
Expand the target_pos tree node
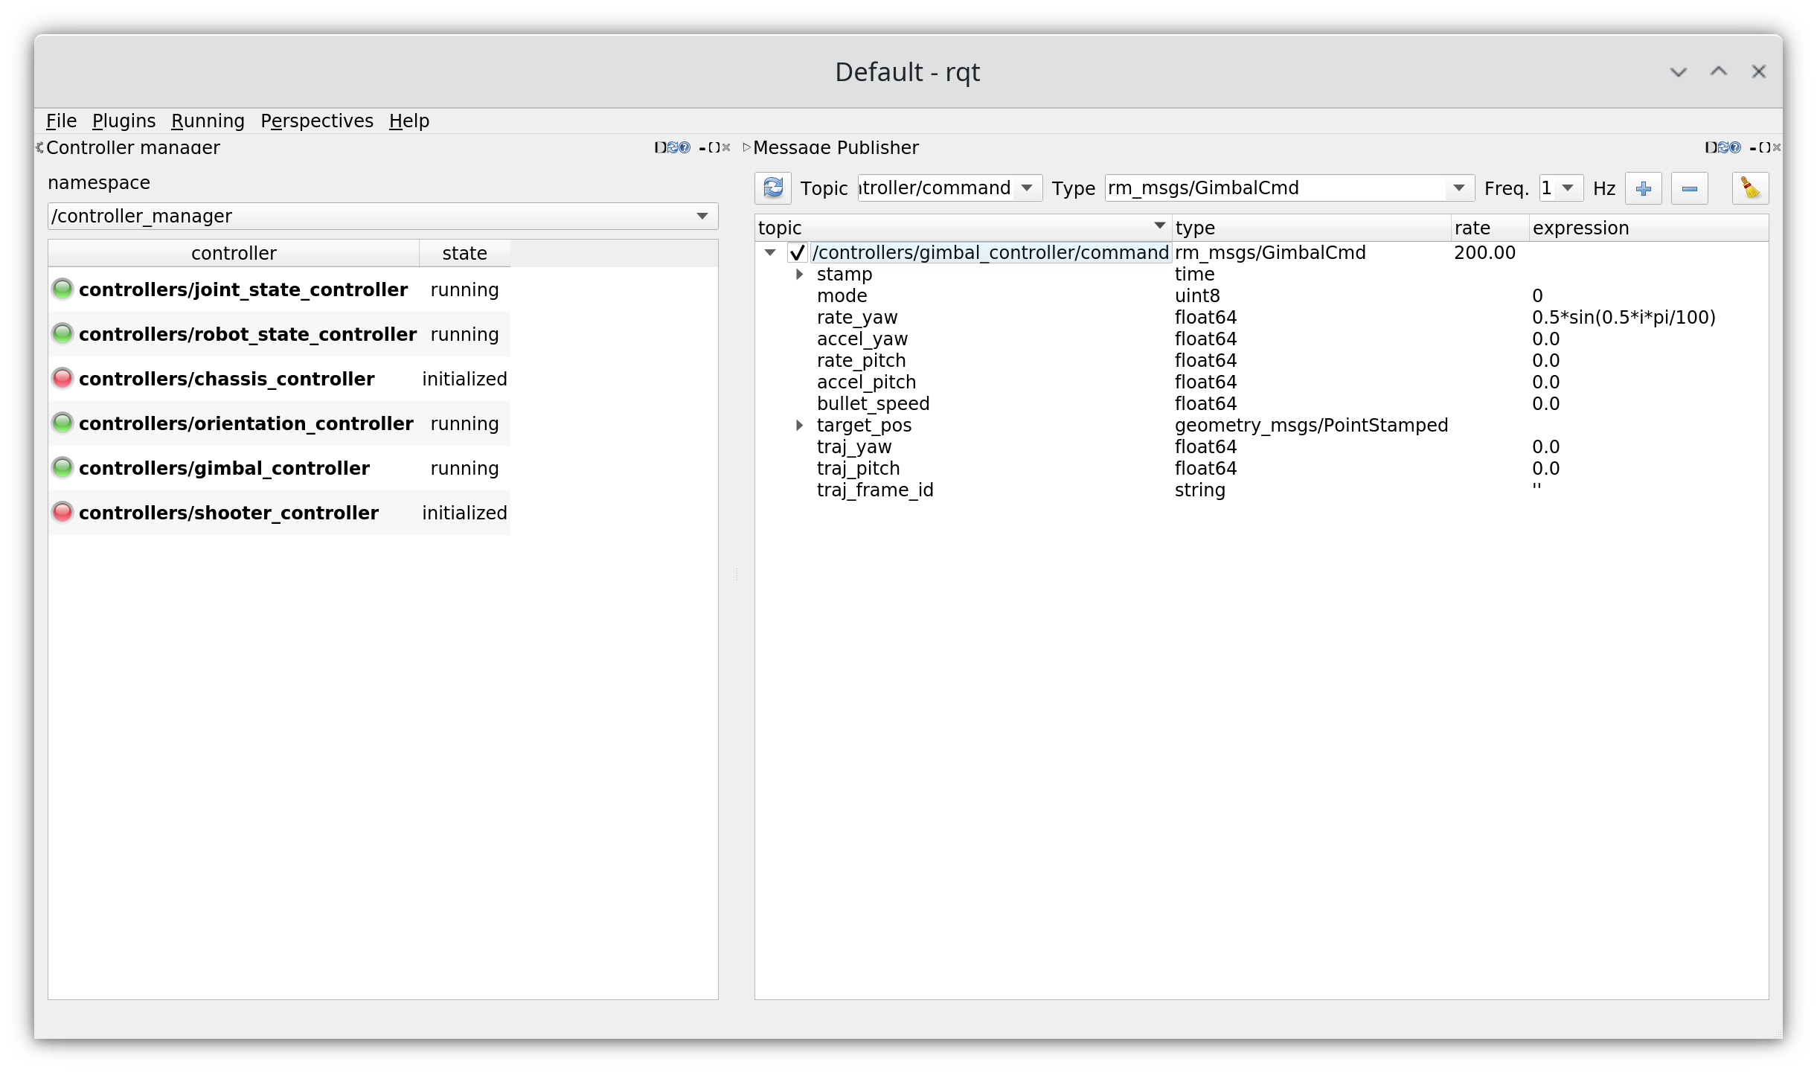(x=799, y=426)
